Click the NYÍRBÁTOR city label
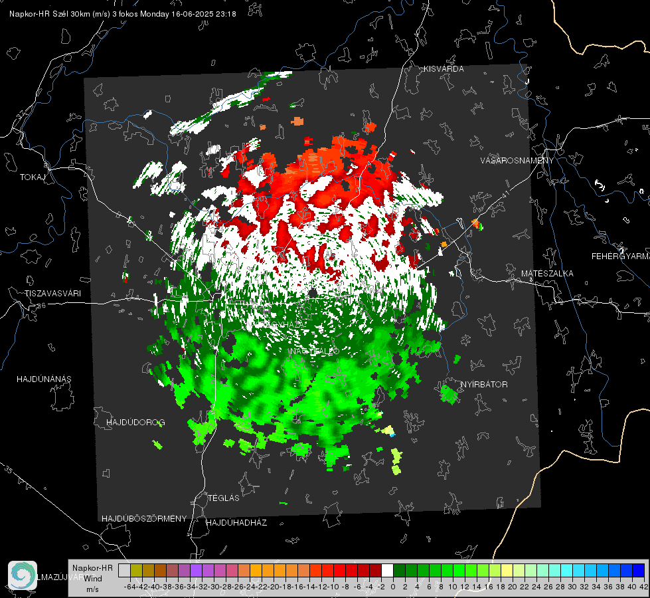The width and height of the screenshot is (650, 598). 484,385
